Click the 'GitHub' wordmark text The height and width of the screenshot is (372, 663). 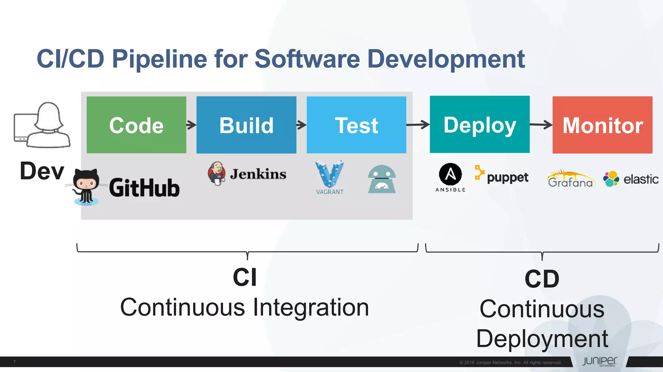coord(144,188)
